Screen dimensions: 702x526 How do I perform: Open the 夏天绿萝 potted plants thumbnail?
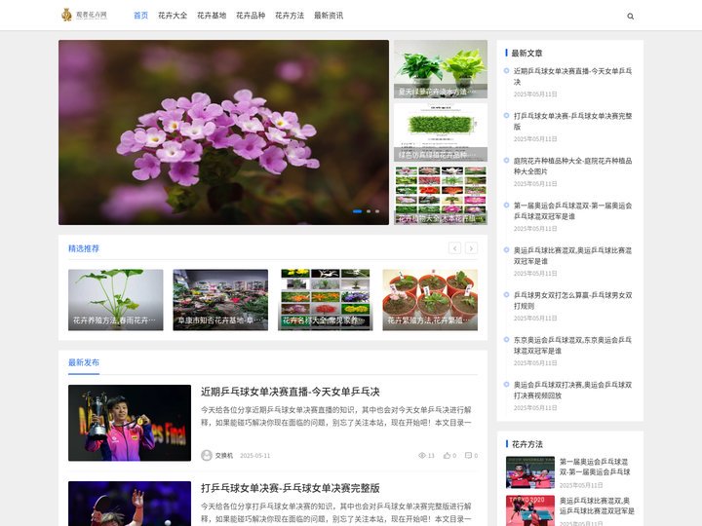[x=441, y=69]
